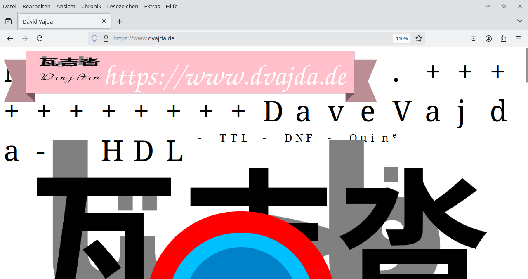Reload the dvajda.de page

coord(40,38)
